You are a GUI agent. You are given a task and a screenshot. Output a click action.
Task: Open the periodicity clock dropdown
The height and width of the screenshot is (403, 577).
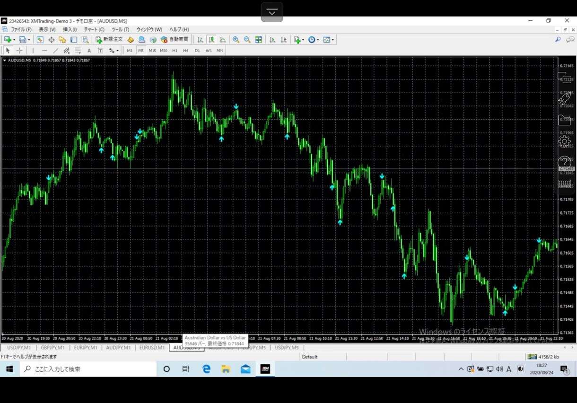pos(314,40)
